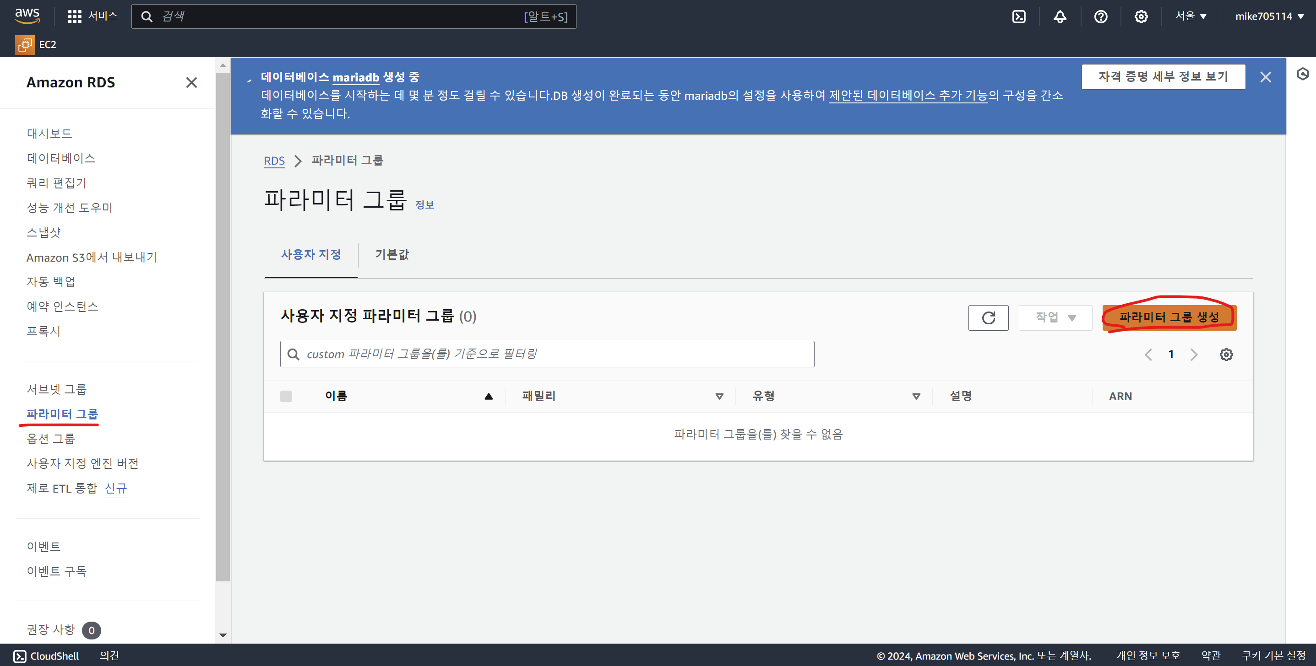Open the mike705114 account menu
Screen dimensions: 1316x666
click(1269, 16)
